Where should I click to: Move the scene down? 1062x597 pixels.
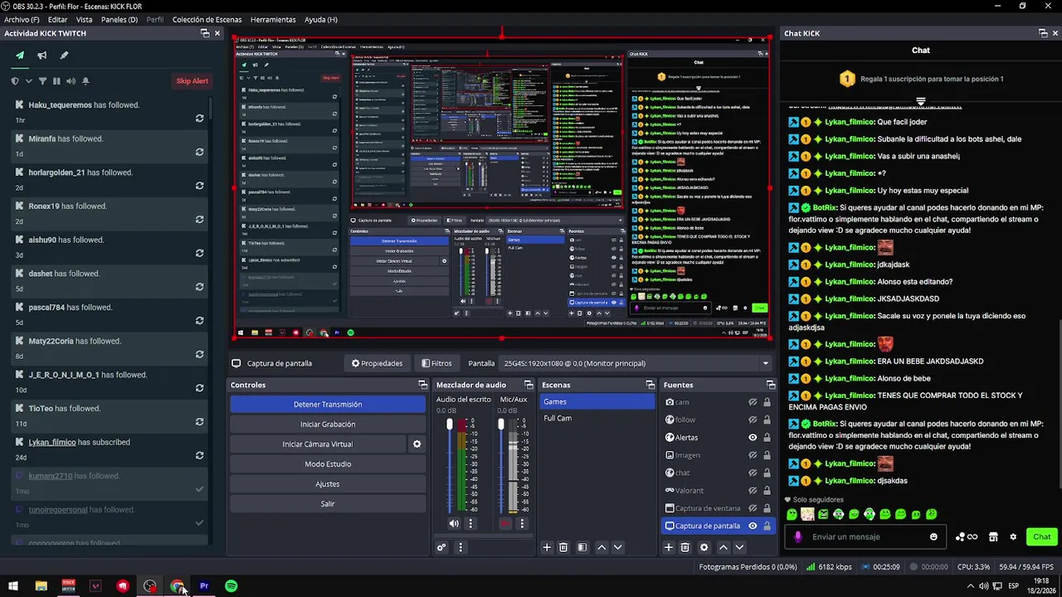pyautogui.click(x=617, y=547)
